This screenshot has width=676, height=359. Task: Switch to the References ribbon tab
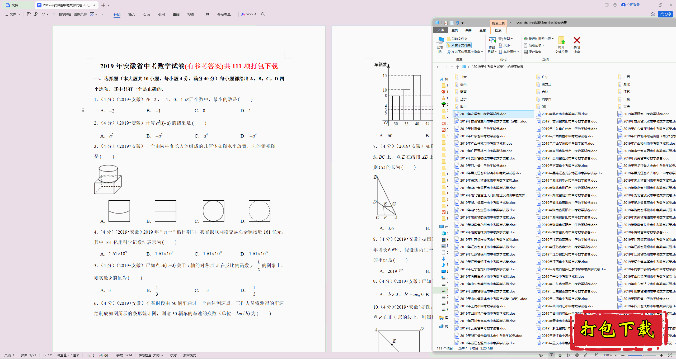coord(161,15)
